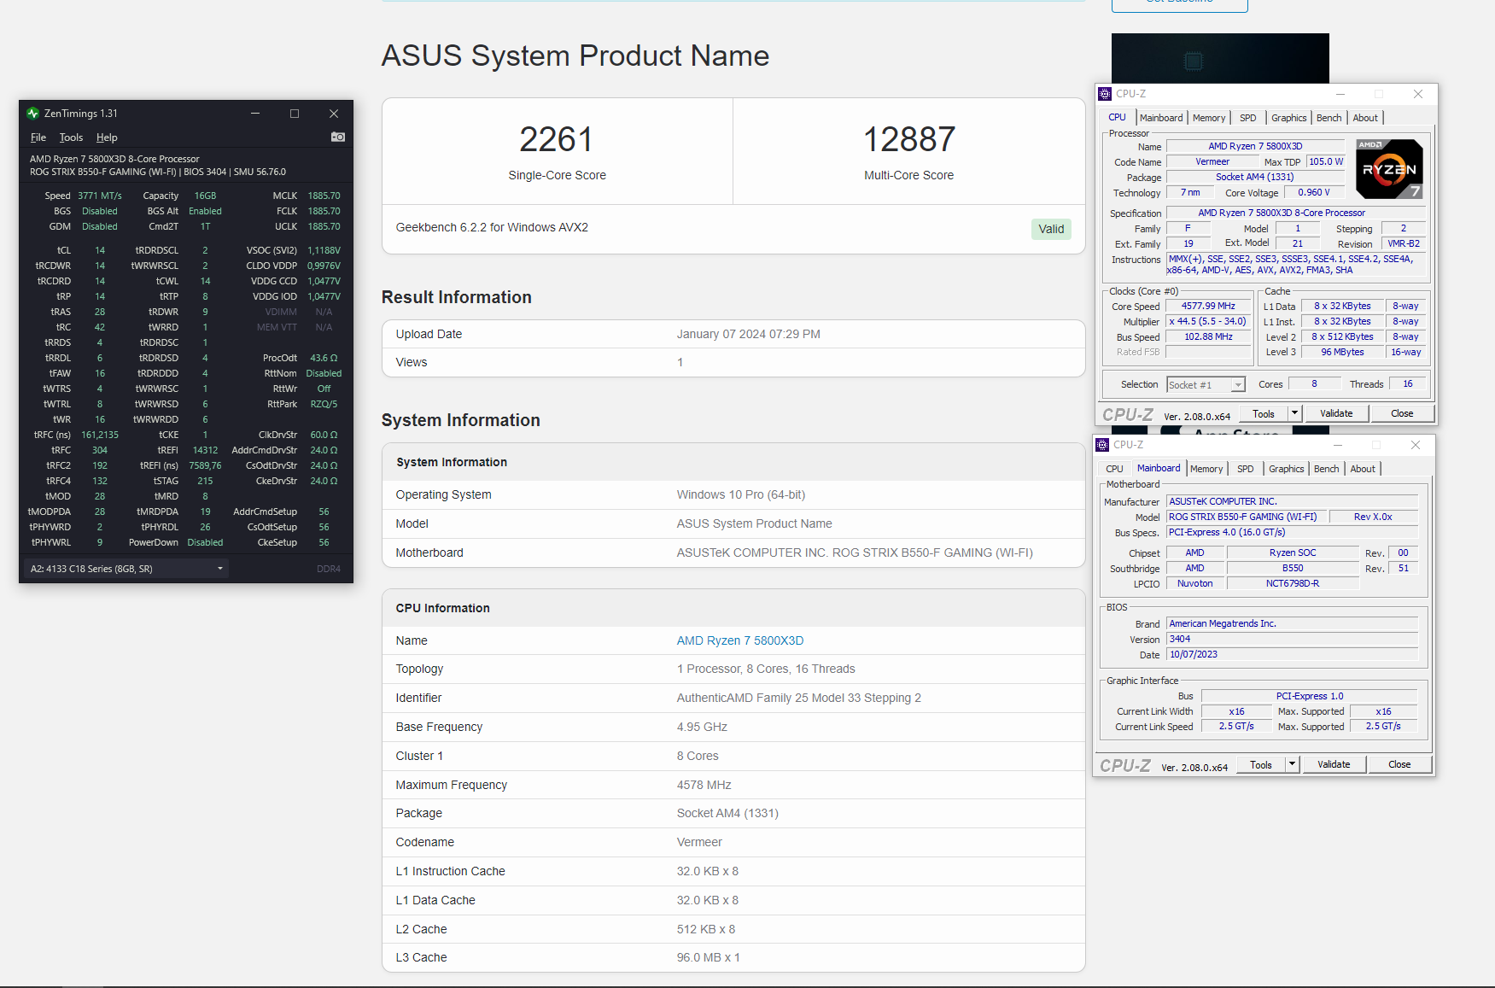Click Close button in bottom CPU-Z window
This screenshot has height=988, width=1495.
1399,764
